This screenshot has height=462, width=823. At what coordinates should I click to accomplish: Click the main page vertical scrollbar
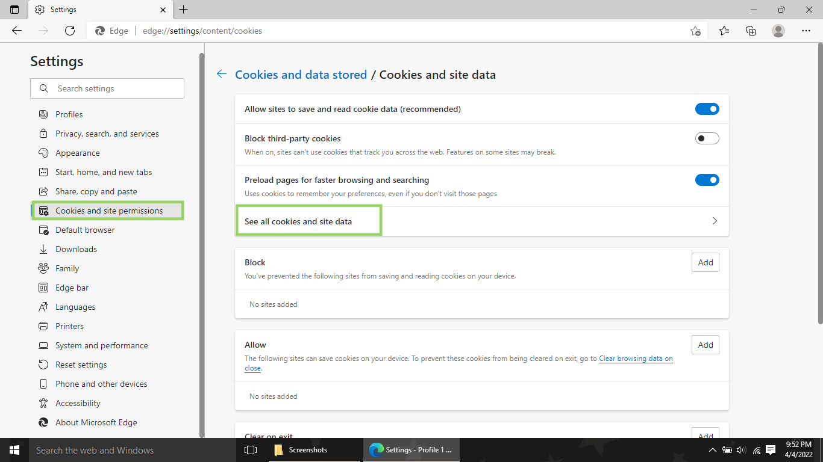point(820,183)
